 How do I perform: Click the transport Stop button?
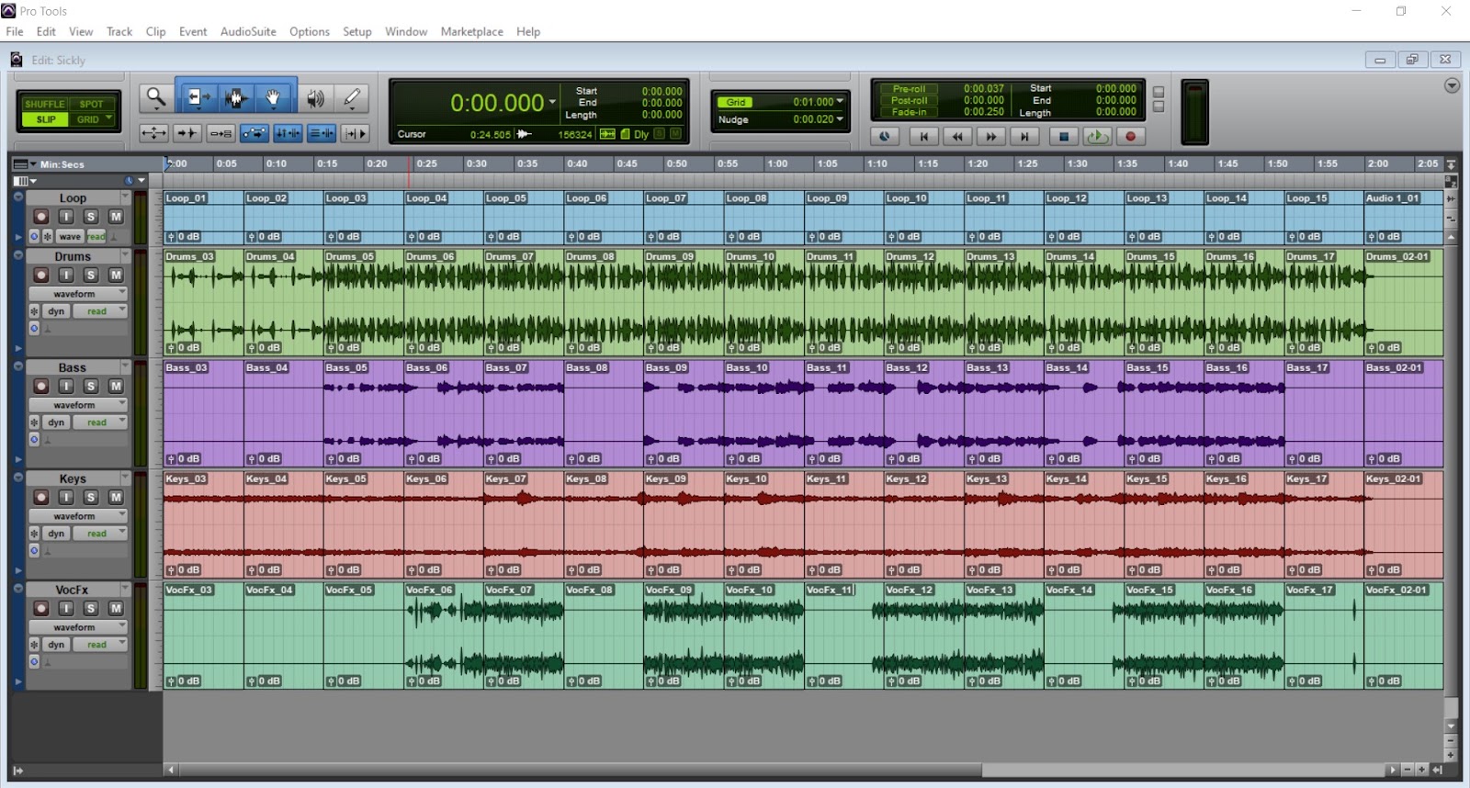(1063, 136)
